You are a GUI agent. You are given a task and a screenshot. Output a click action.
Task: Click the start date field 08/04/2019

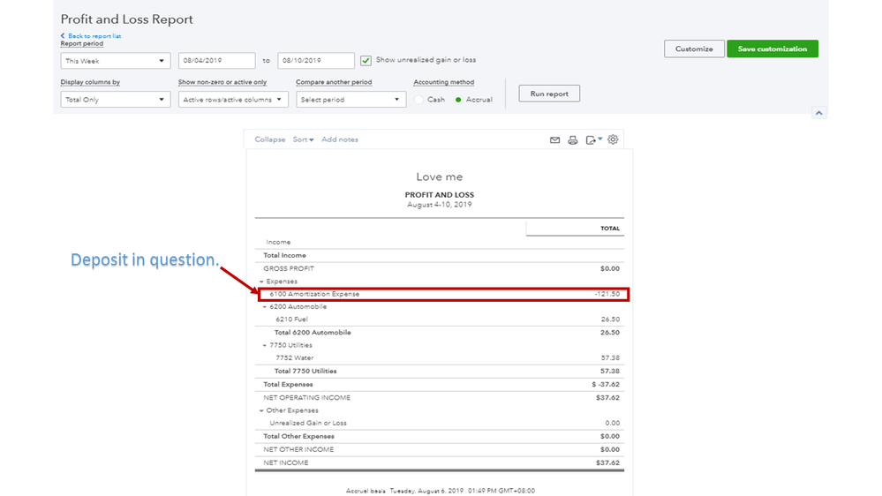pos(216,61)
